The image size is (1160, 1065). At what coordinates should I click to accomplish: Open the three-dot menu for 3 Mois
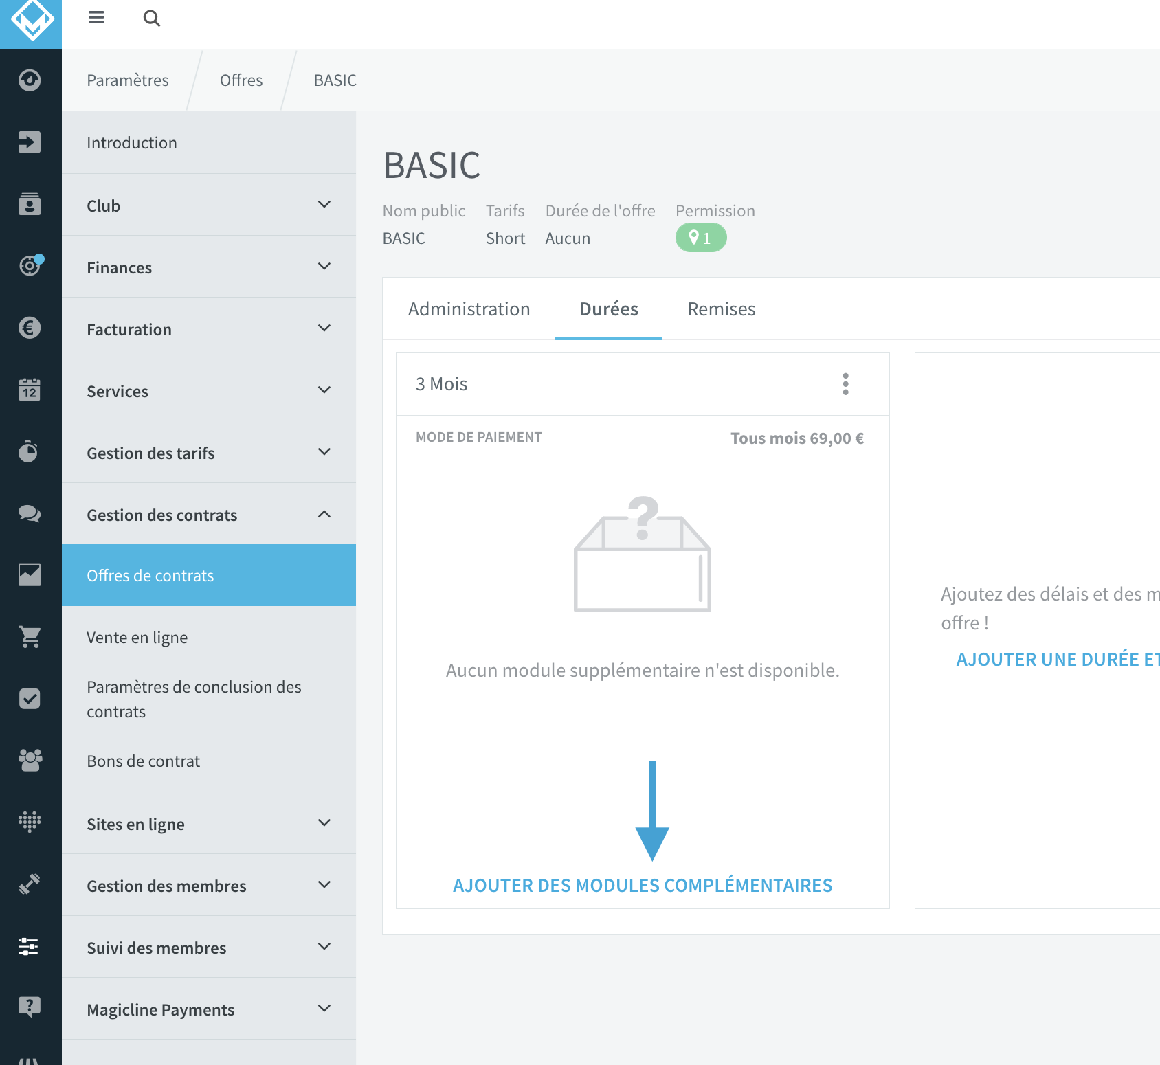[846, 384]
